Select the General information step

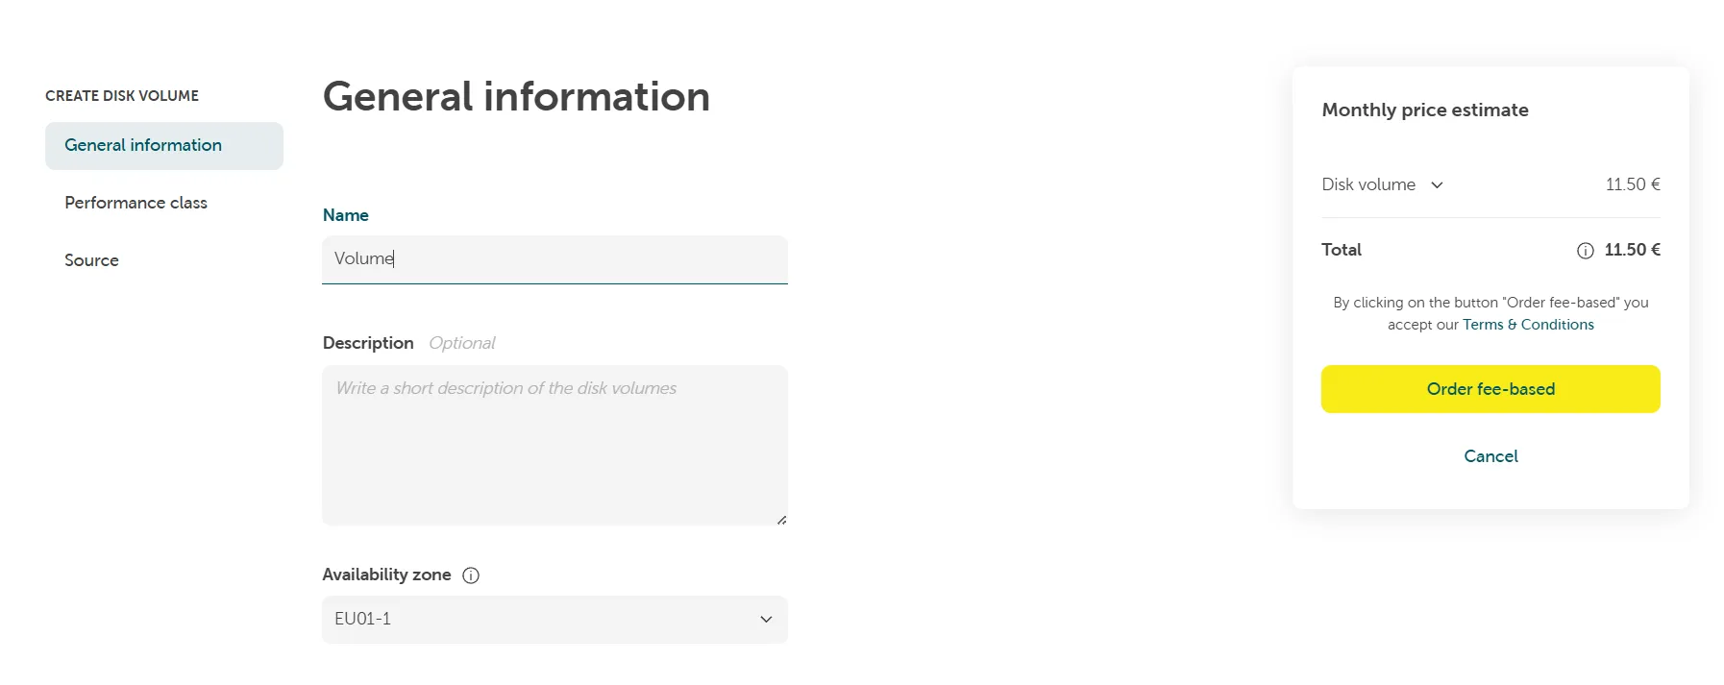click(142, 145)
